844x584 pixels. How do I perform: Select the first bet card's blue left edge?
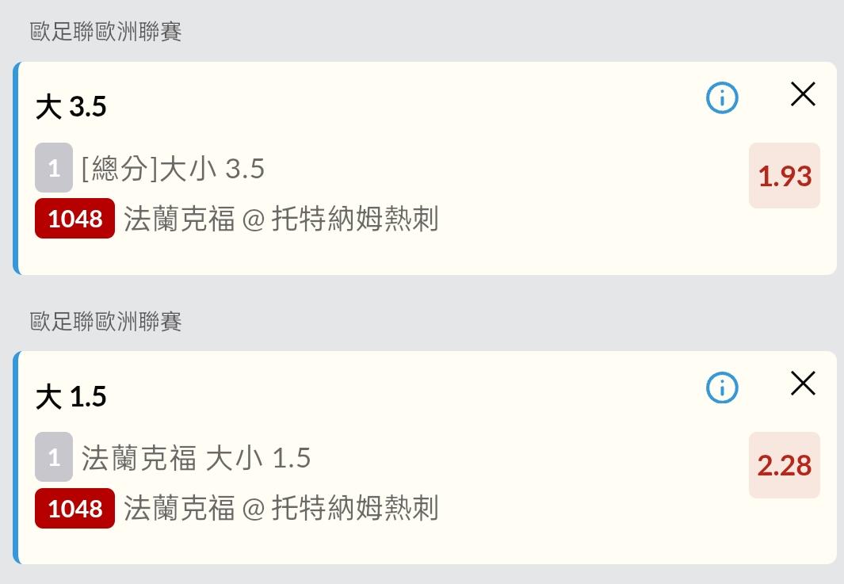coord(16,168)
